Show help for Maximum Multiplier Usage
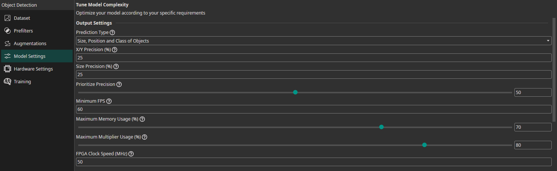Screen dimensions: 557x171 [144, 137]
